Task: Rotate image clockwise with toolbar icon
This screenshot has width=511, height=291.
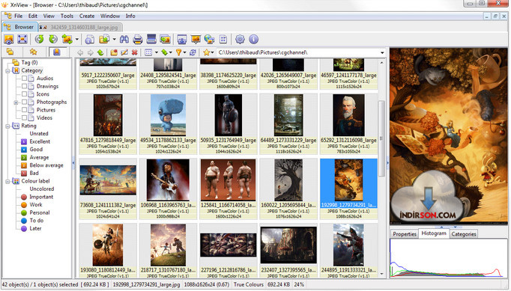Action: [x=52, y=40]
